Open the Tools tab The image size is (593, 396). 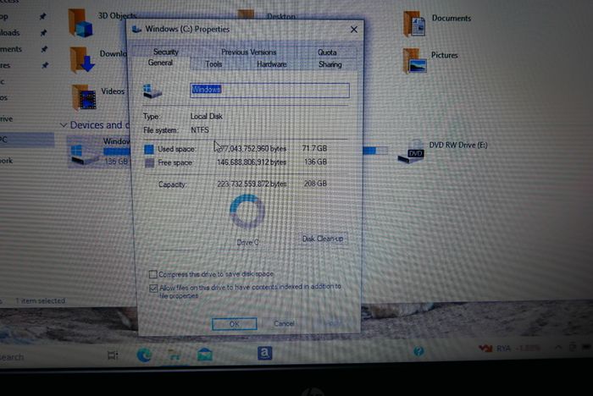(213, 64)
